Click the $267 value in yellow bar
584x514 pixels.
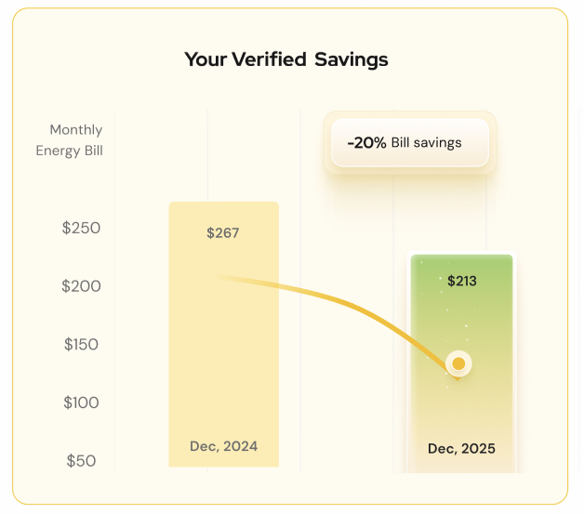pos(223,232)
